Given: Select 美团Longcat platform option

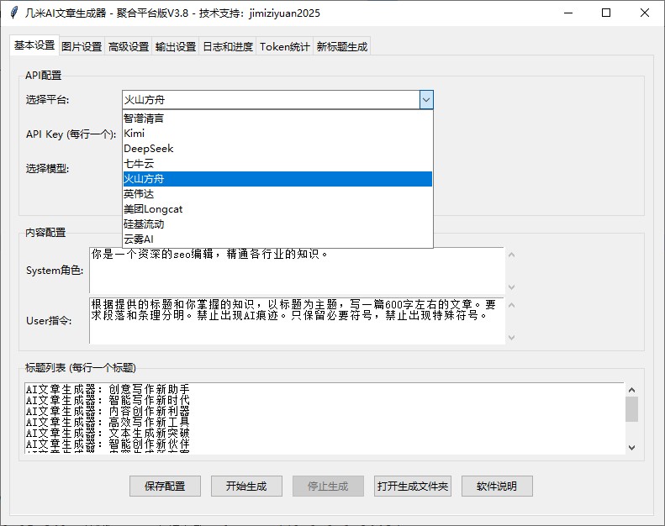Looking at the screenshot, I should (x=277, y=209).
